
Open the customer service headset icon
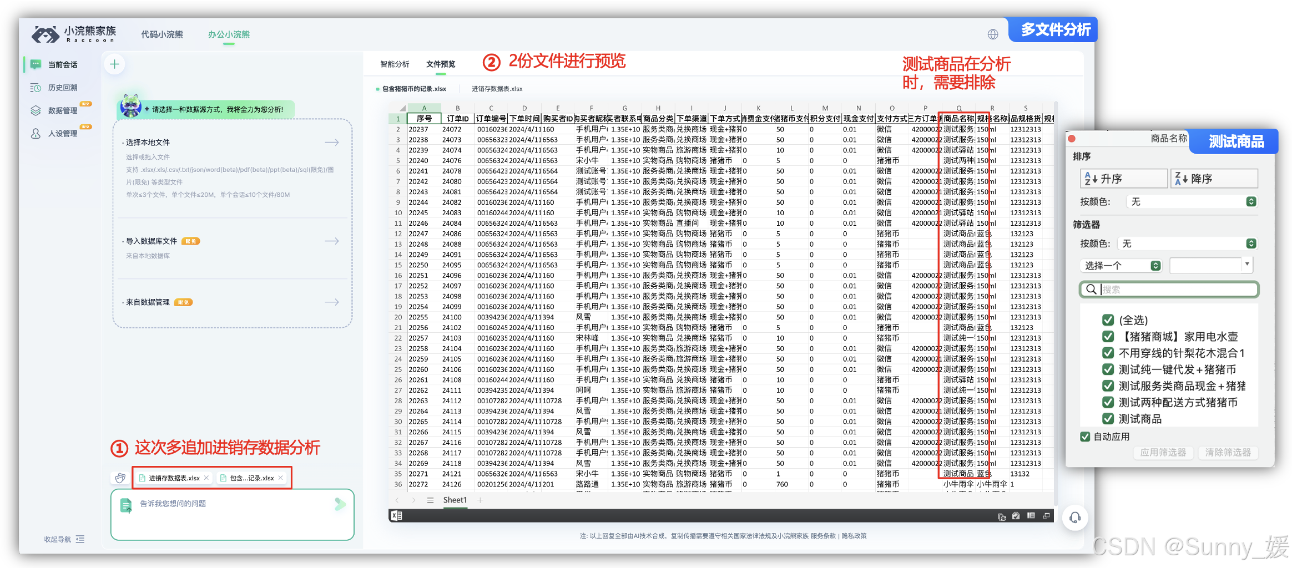point(1074,518)
